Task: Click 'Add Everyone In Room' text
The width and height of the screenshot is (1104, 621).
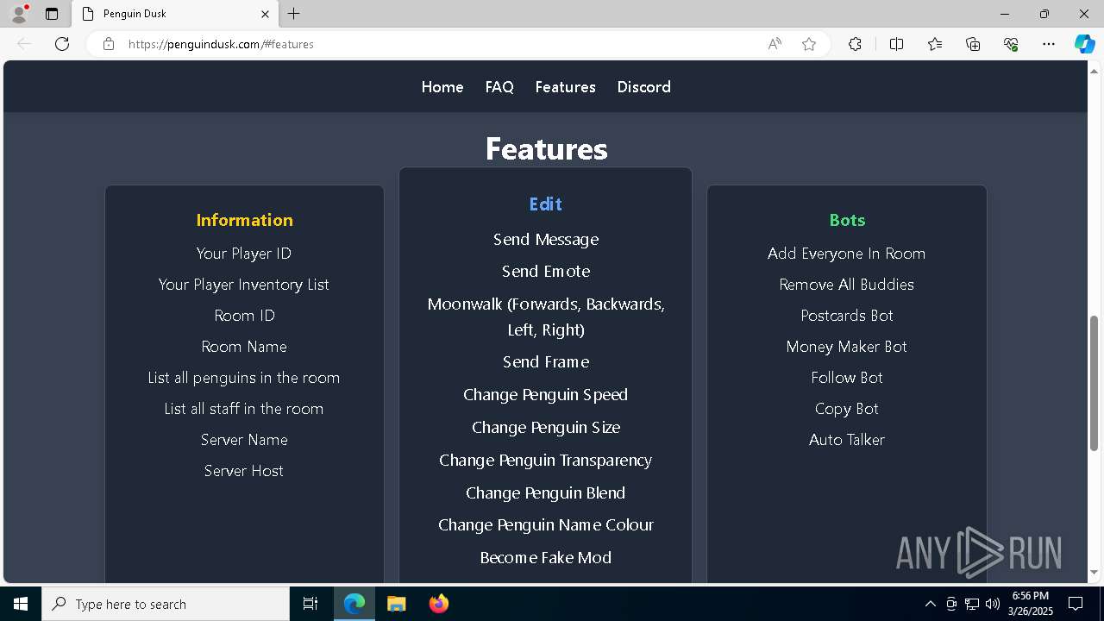Action: 847,254
